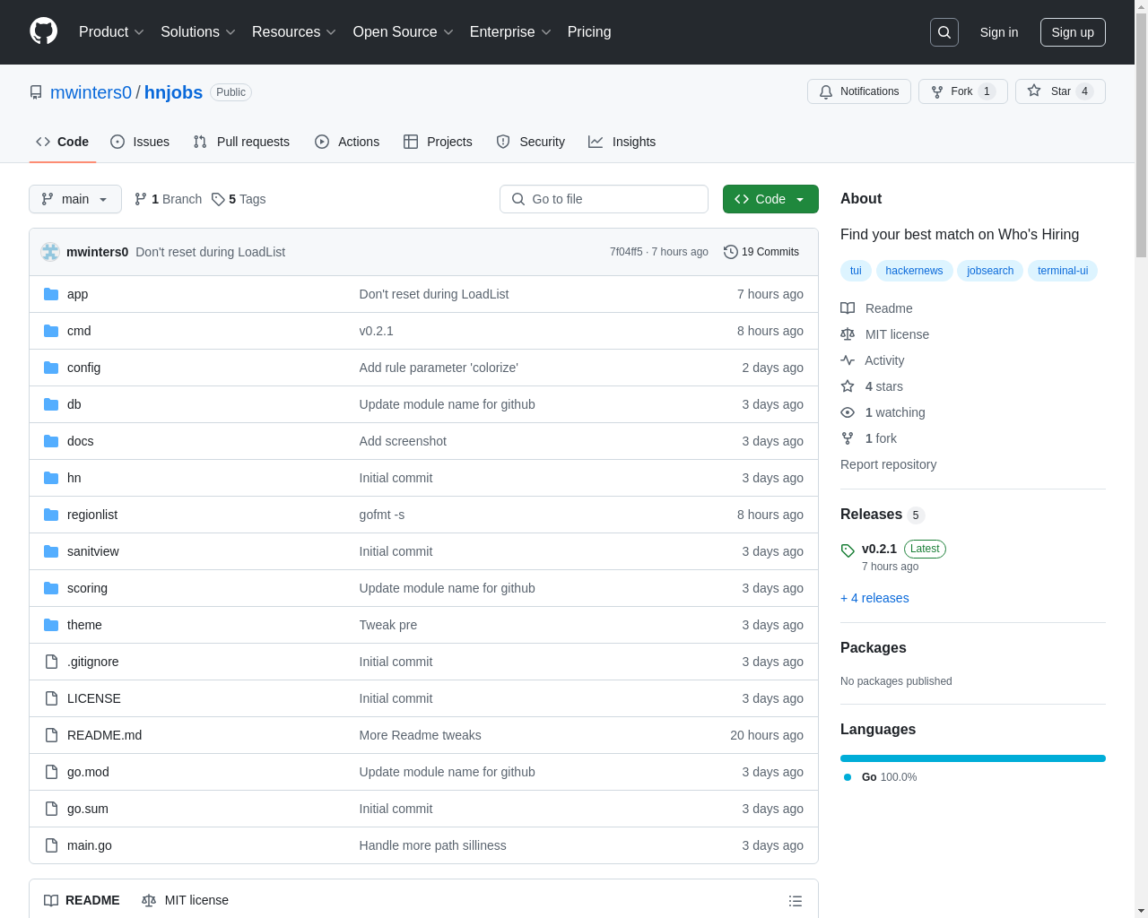Click the 5 Tags link
This screenshot has height=918, width=1148.
239,199
